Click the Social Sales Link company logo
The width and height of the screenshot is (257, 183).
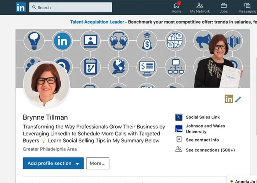coord(179,117)
